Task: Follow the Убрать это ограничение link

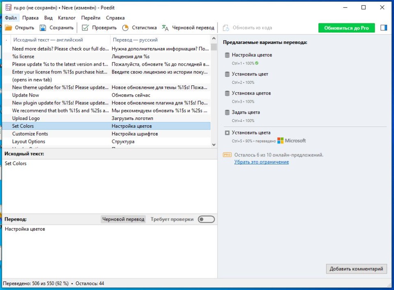Action: (261, 162)
